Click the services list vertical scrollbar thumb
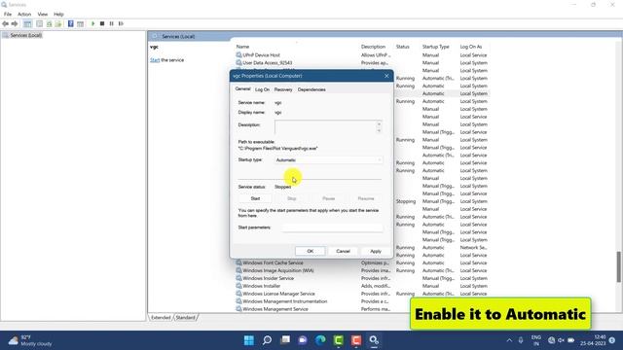This screenshot has width=623, height=350. (619, 266)
